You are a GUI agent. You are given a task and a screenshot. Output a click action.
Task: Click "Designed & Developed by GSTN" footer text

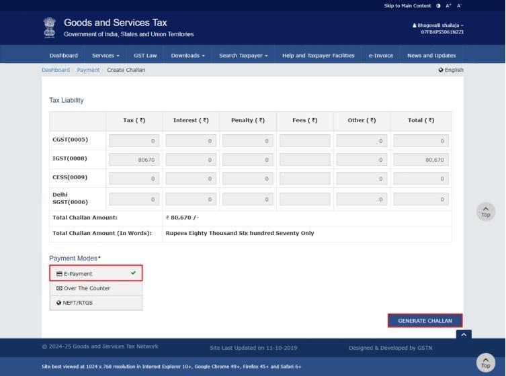pyautogui.click(x=390, y=348)
